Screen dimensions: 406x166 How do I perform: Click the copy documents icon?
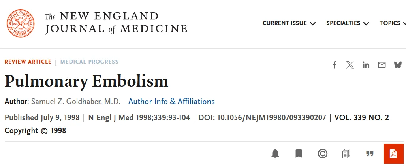pyautogui.click(x=346, y=154)
